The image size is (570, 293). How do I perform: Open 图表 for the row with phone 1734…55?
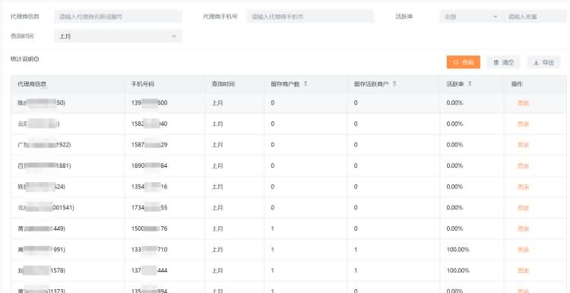coord(523,208)
